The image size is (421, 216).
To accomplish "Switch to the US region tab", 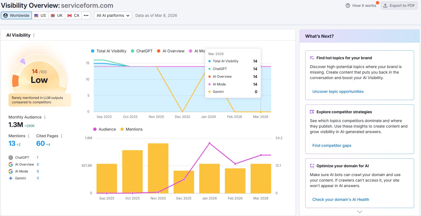I will coord(40,15).
